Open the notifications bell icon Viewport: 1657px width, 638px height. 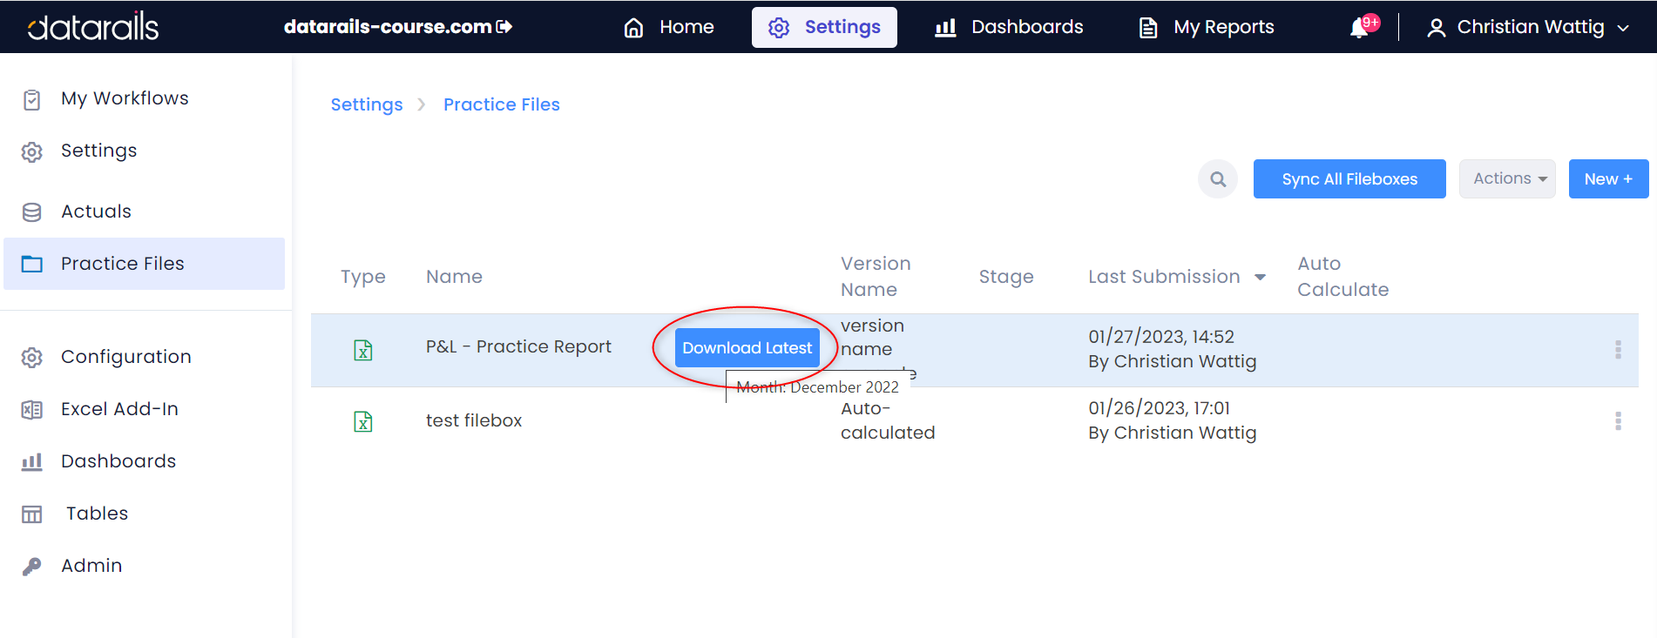point(1360,28)
